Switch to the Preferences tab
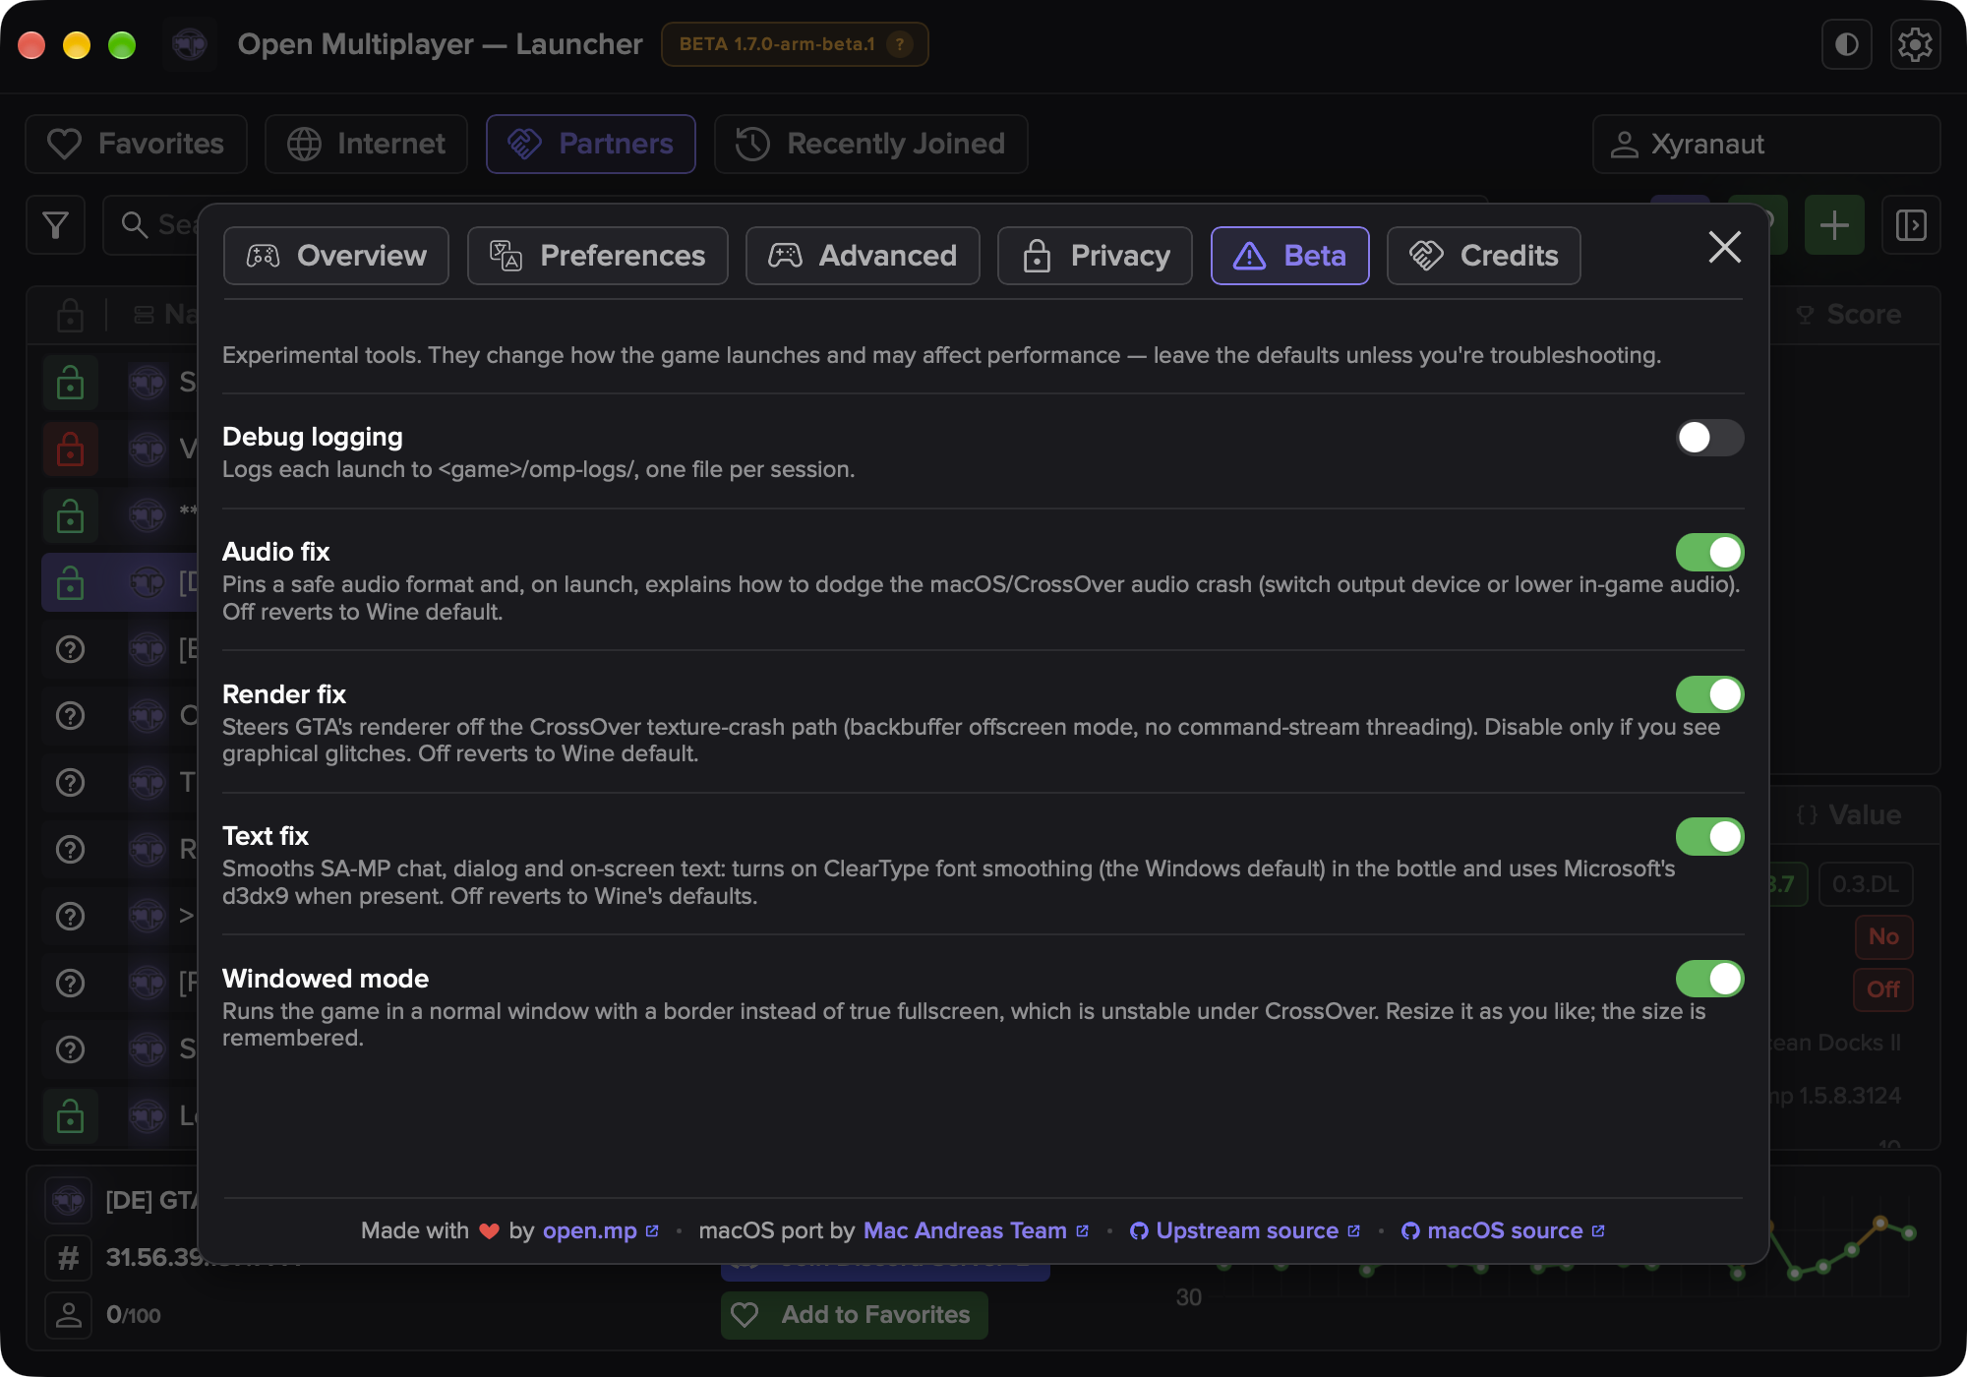Image resolution: width=1967 pixels, height=1377 pixels. pos(597,256)
